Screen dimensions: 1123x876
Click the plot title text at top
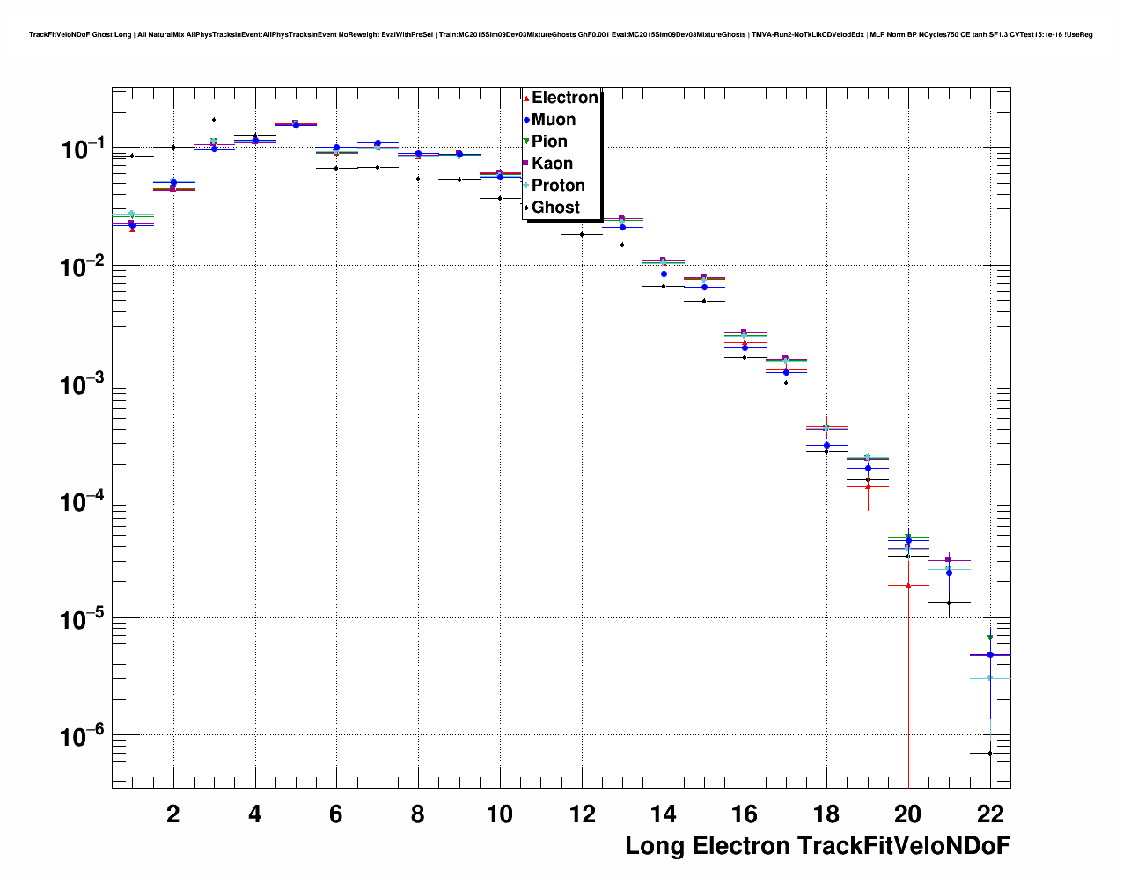[x=561, y=34]
